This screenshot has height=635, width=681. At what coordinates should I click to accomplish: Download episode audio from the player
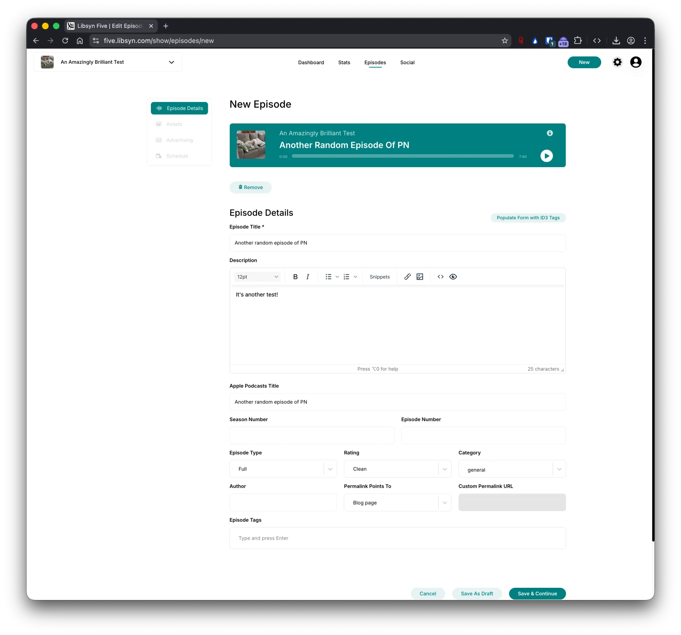pos(549,133)
